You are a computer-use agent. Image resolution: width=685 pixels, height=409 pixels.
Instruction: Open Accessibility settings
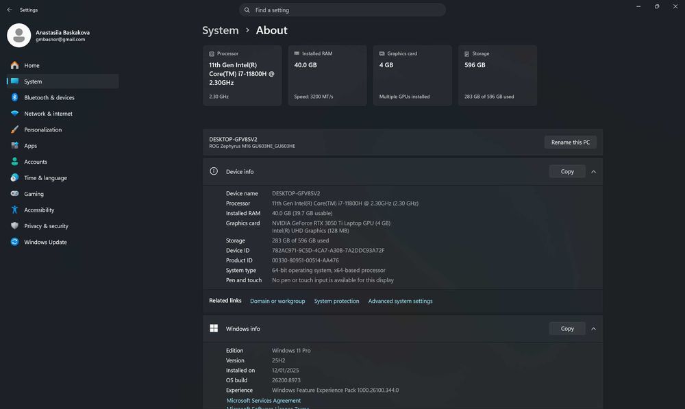[62, 210]
